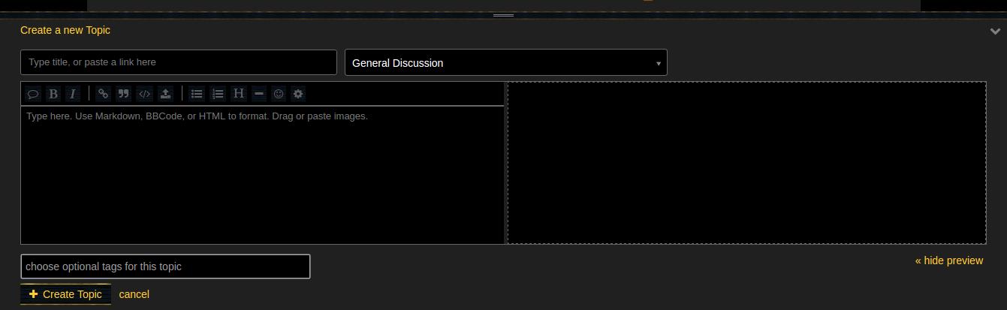The width and height of the screenshot is (1007, 310).
Task: Click the topic title input field
Action: pos(179,62)
